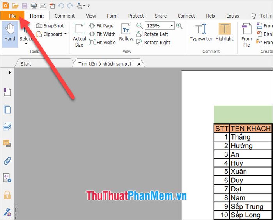
Task: Set view to Actual Size
Action: pos(79,35)
